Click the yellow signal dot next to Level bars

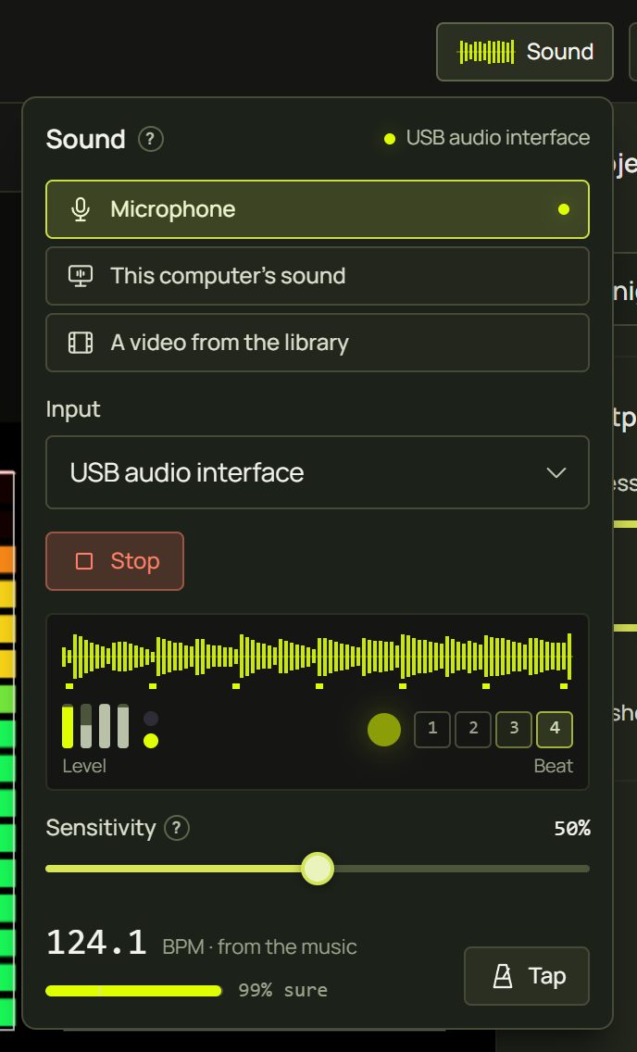pos(151,741)
